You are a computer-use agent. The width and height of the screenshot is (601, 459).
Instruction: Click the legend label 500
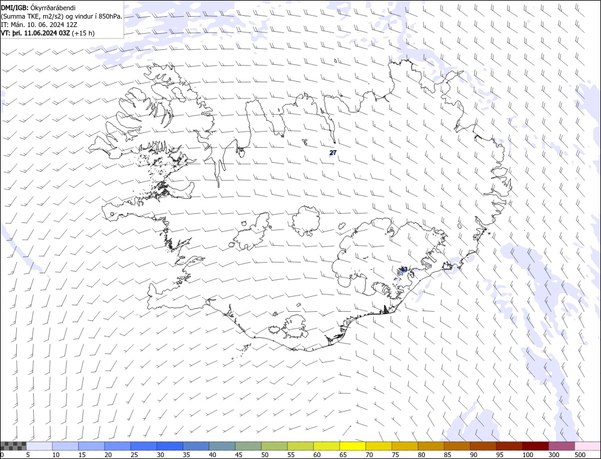tap(580, 455)
